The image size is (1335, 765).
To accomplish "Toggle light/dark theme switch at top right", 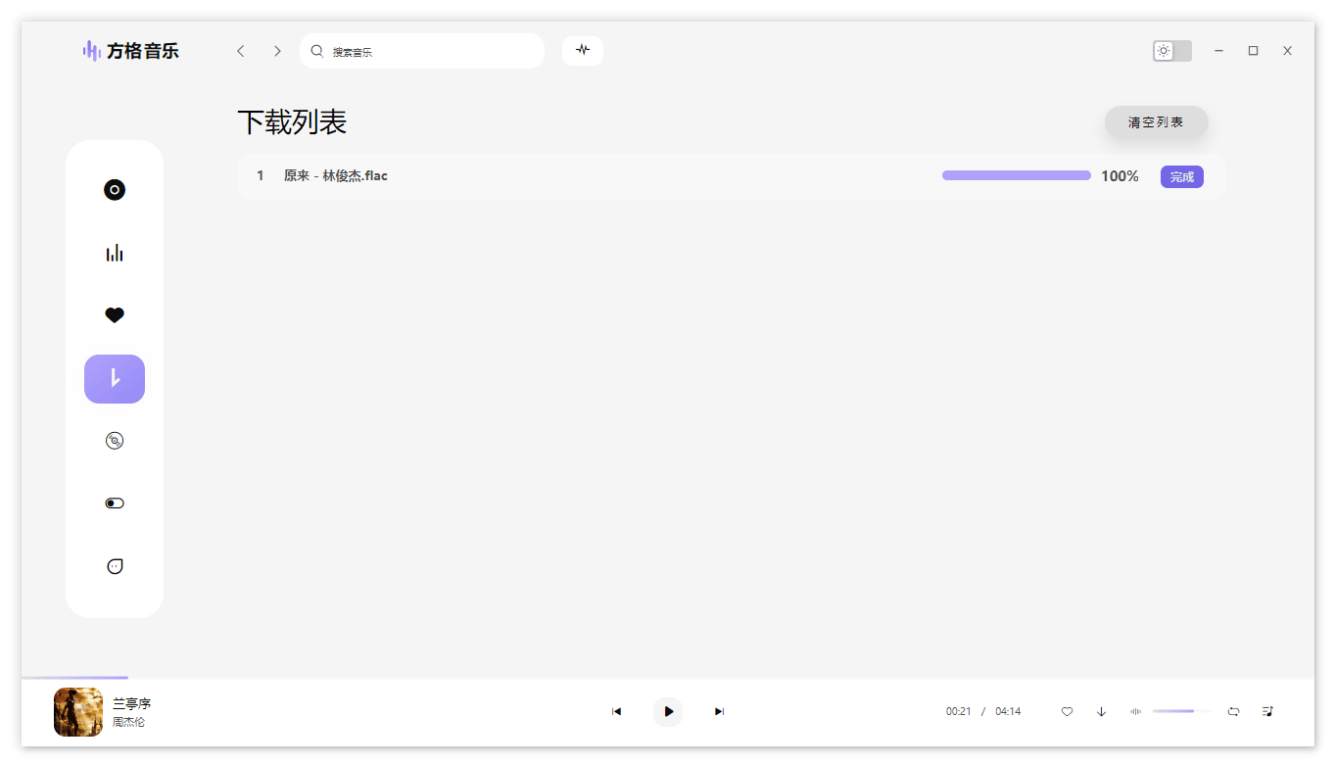I will click(x=1171, y=50).
